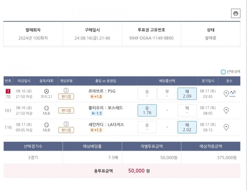Click the baseball icon in match 101 row

coord(46,108)
